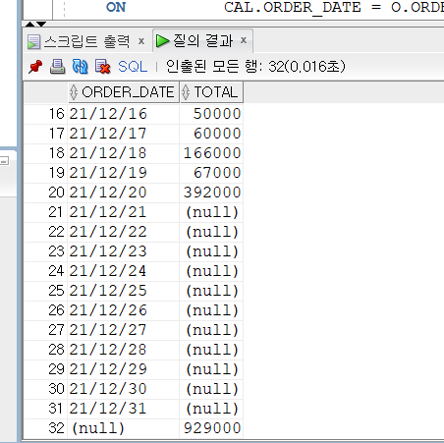The width and height of the screenshot is (444, 443).
Task: Select the TOTAL value 166000
Action: tap(211, 153)
